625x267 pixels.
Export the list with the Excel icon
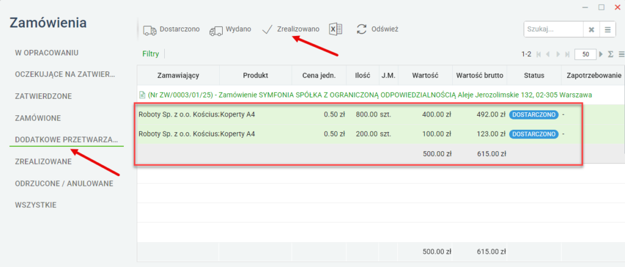coord(336,29)
